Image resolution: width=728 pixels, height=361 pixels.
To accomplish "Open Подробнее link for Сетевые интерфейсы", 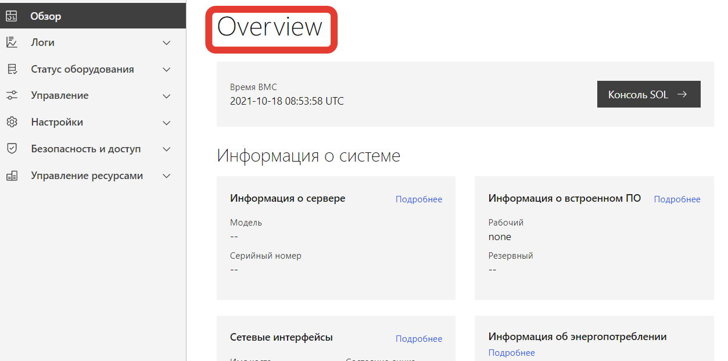I will 419,338.
